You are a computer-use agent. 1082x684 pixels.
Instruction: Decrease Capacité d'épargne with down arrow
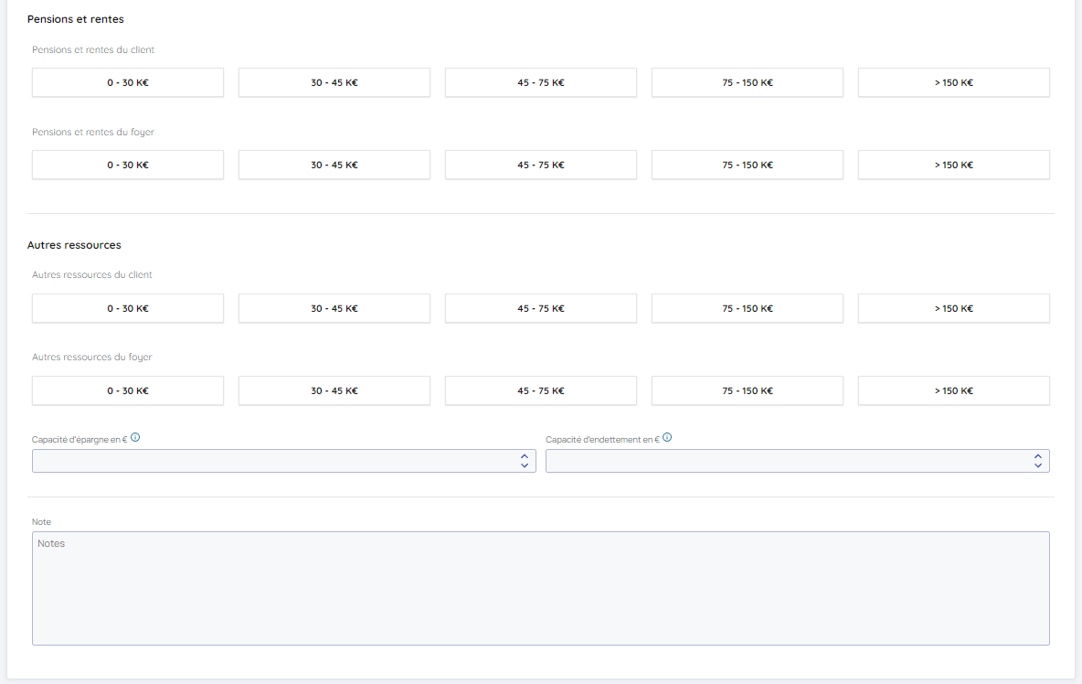click(x=524, y=465)
